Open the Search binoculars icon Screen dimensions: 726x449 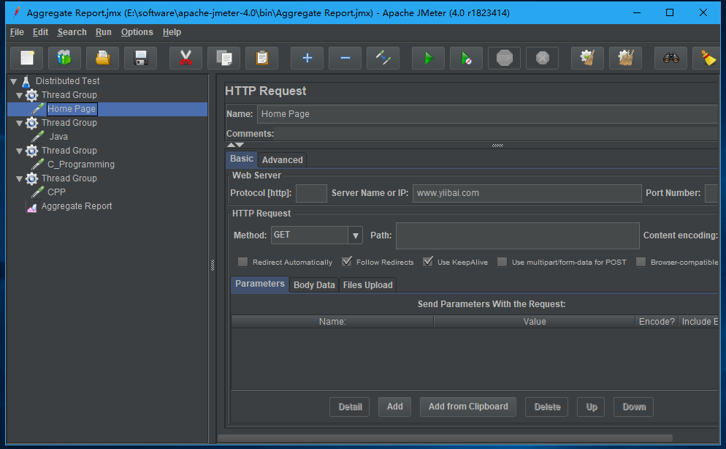(x=670, y=58)
